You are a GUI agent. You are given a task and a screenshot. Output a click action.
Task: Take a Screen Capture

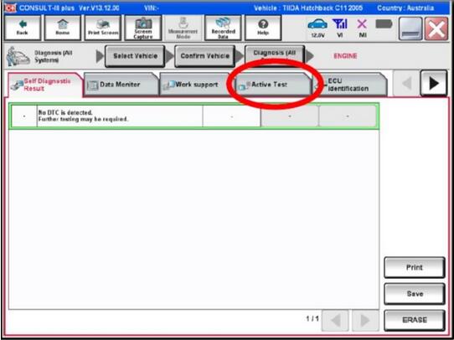(x=143, y=28)
